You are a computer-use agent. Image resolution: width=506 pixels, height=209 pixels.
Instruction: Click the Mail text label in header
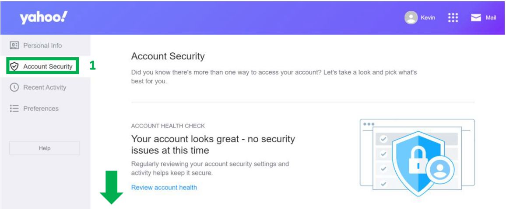[x=491, y=18]
